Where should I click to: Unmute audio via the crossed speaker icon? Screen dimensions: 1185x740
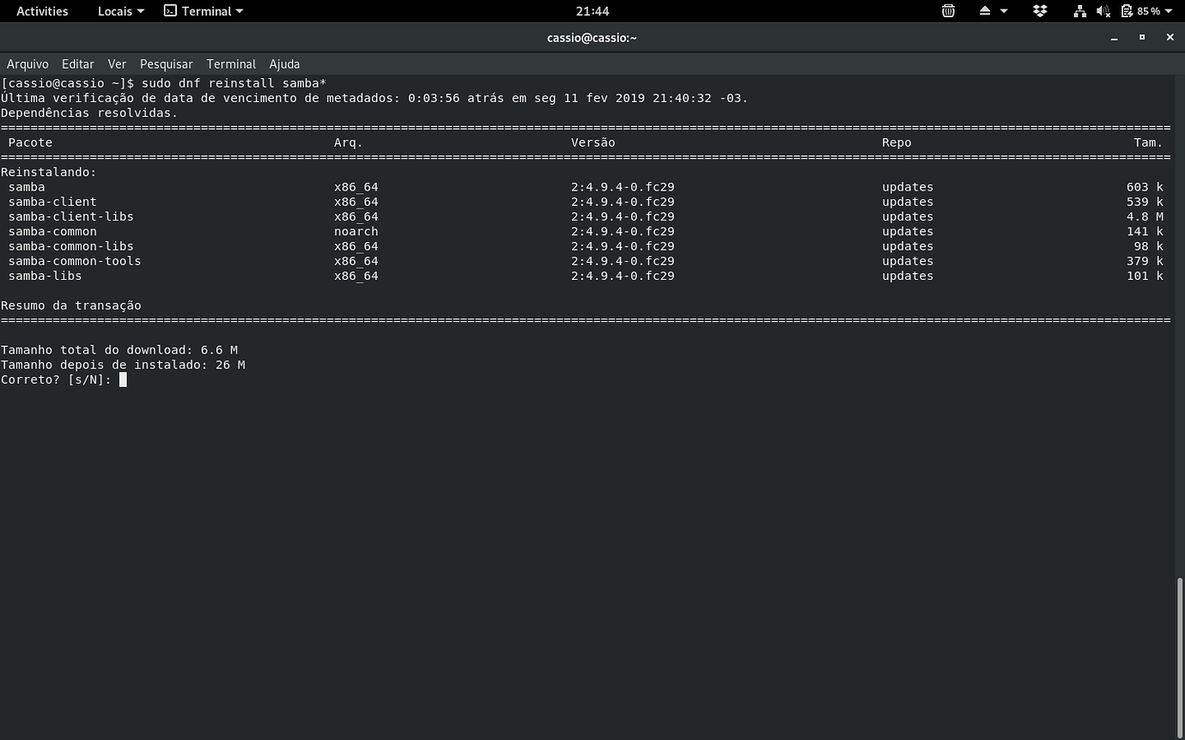click(x=1104, y=11)
